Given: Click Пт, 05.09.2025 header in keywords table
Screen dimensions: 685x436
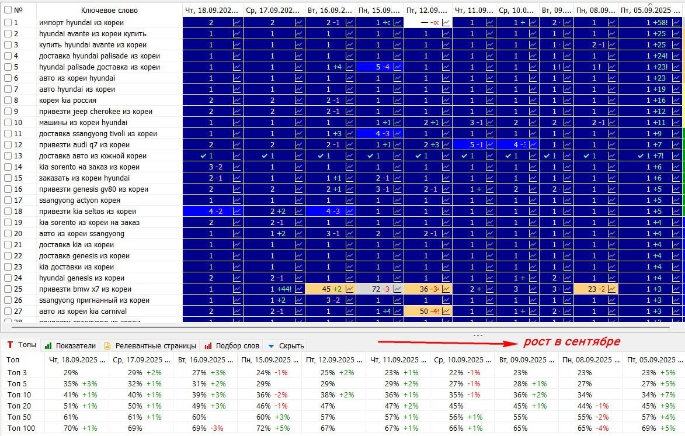Looking at the screenshot, I should 651,10.
